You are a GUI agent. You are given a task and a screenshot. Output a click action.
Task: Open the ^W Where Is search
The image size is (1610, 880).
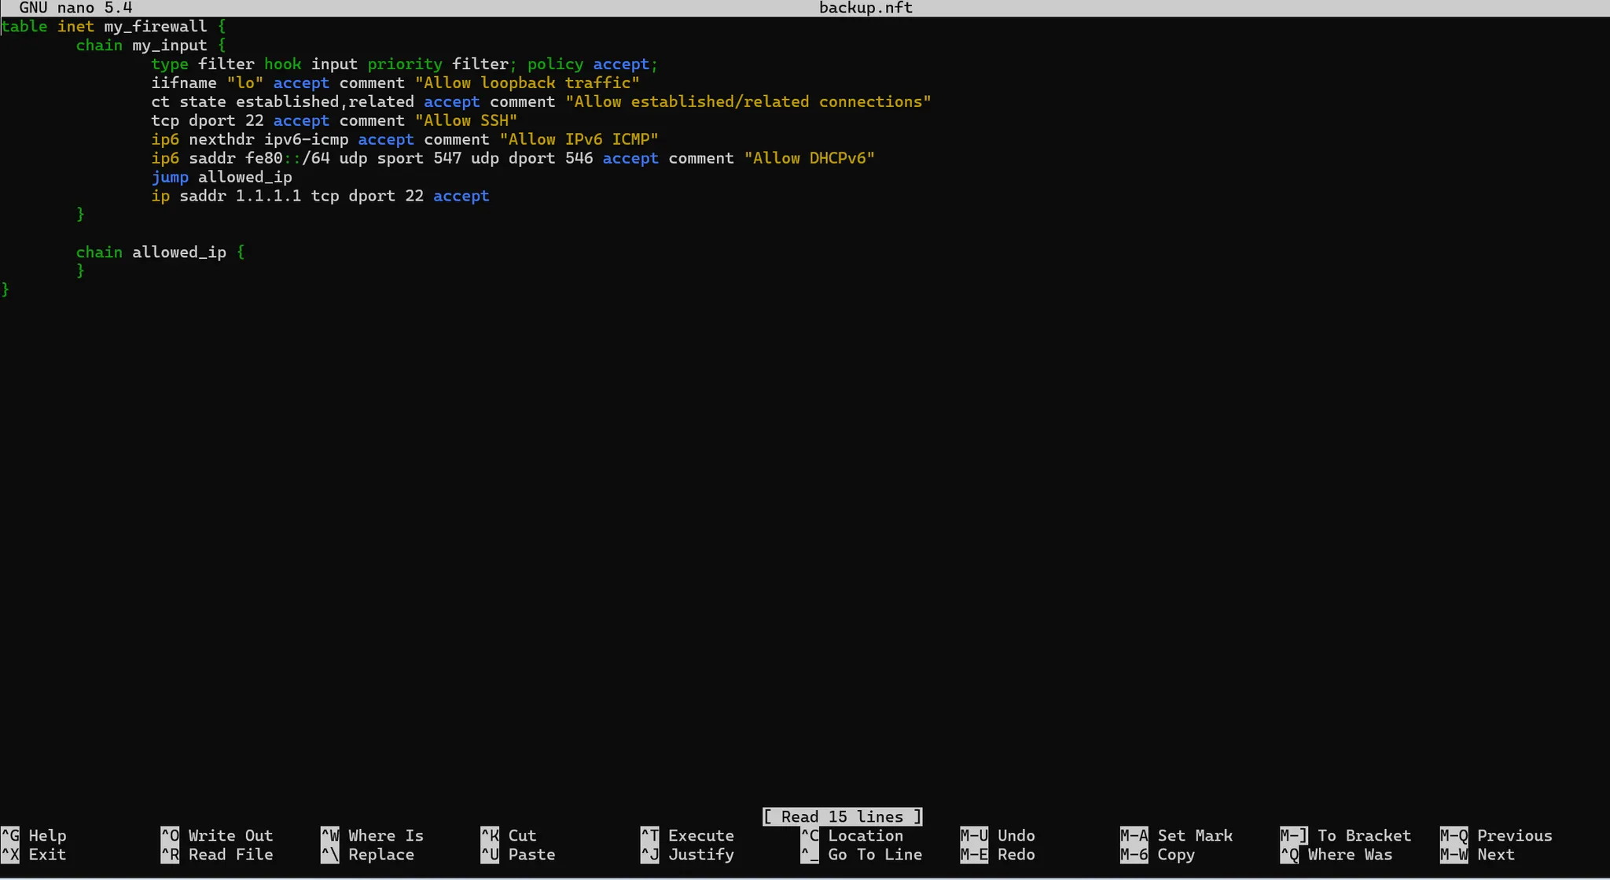(x=373, y=835)
